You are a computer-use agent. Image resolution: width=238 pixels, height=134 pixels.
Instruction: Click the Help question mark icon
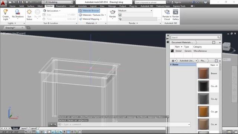[x=205, y=2]
